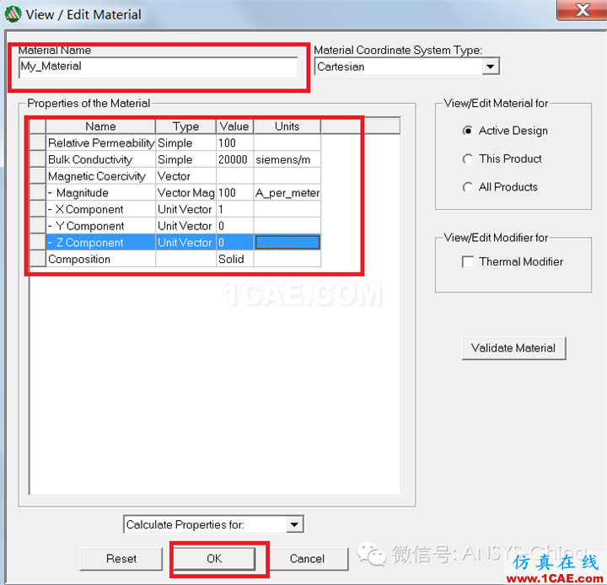The width and height of the screenshot is (607, 585).
Task: Cancel the material edit dialog
Action: 307,558
